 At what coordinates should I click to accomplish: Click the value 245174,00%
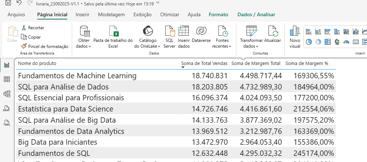[314, 153]
